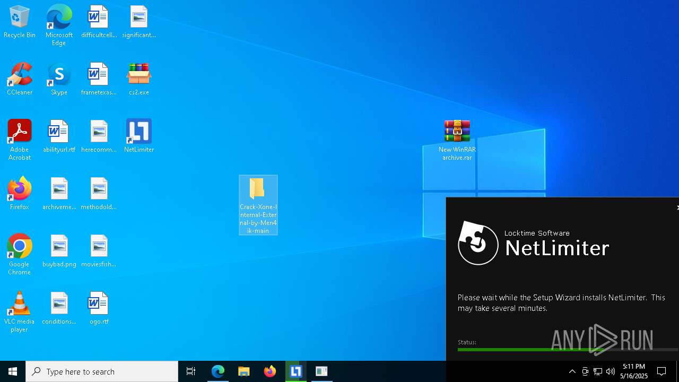Viewport: 679px width, 382px height.
Task: Open Firefox from the taskbar
Action: 270,371
